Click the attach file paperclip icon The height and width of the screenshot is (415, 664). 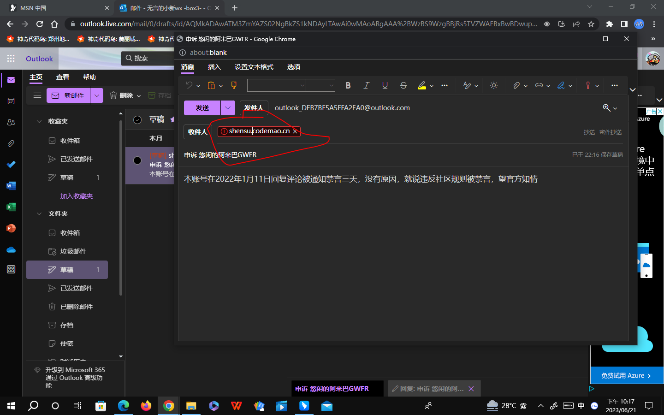click(x=516, y=85)
